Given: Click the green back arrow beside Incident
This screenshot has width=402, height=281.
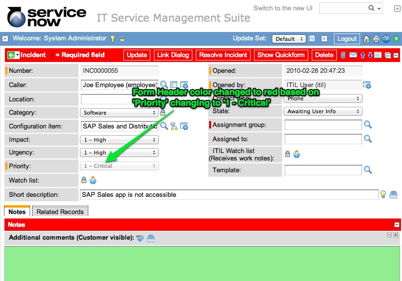Looking at the screenshot, I should (11, 55).
